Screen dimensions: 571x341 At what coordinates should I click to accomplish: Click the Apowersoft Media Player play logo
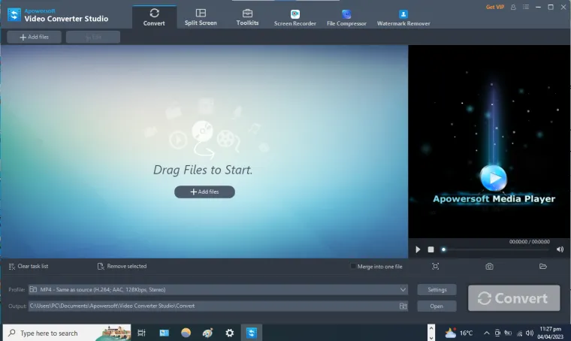tap(494, 178)
